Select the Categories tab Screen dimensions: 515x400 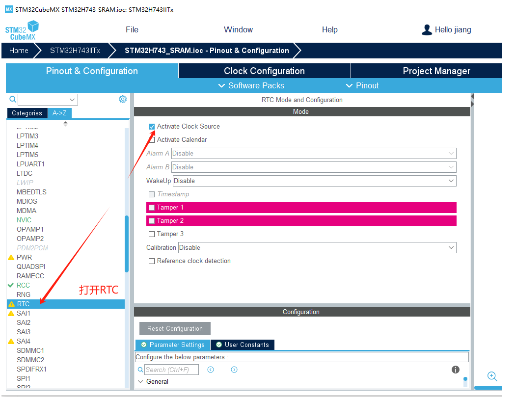27,113
